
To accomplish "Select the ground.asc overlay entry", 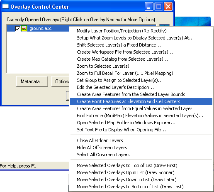I will click(40, 29).
